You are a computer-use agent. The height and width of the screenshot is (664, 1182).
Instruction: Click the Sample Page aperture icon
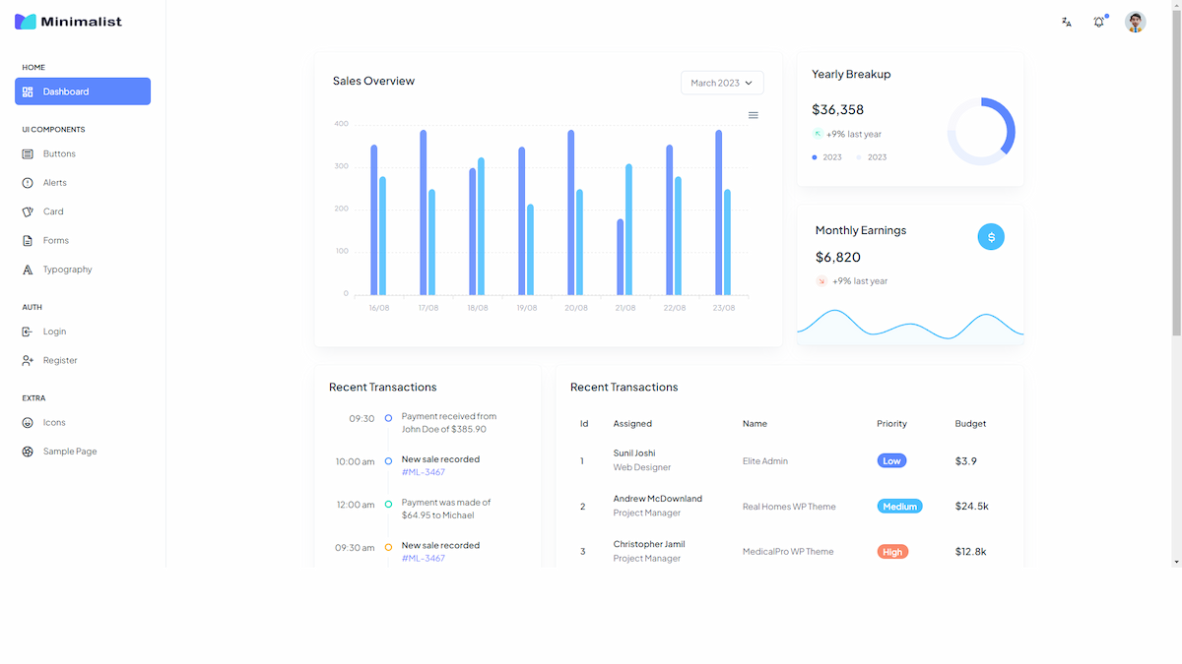pos(28,452)
